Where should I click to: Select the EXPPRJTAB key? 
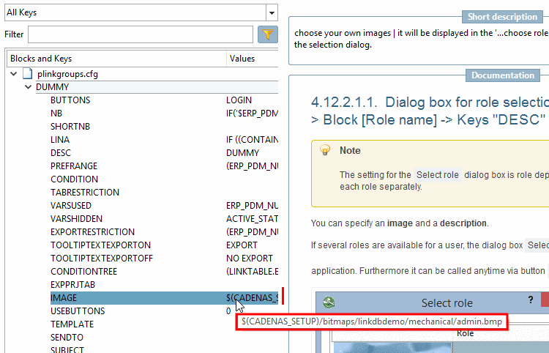(72, 285)
